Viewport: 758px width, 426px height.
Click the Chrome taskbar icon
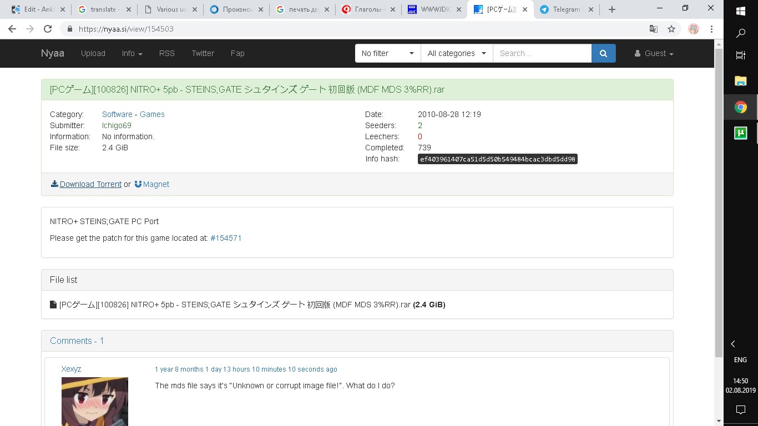click(740, 108)
